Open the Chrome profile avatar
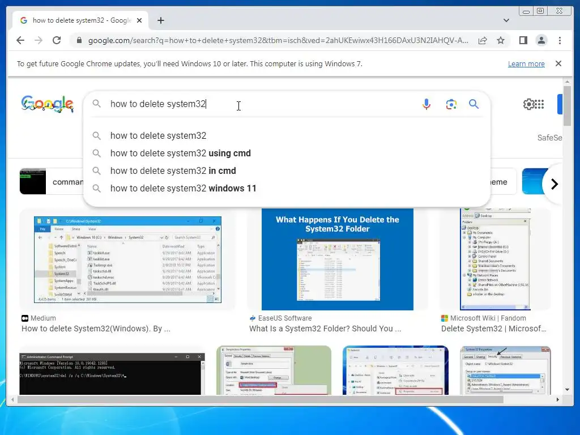580x435 pixels. click(541, 40)
